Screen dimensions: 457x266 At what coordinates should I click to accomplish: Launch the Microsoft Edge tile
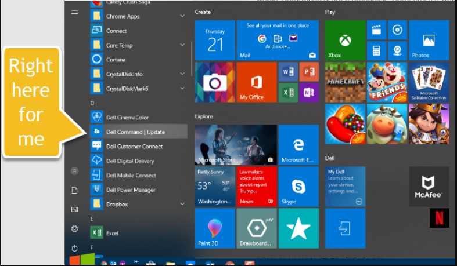(x=298, y=145)
